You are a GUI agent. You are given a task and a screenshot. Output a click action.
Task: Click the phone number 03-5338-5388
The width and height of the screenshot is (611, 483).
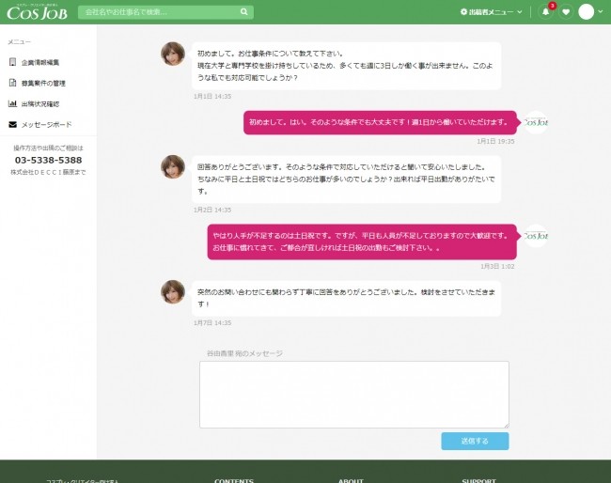point(48,160)
